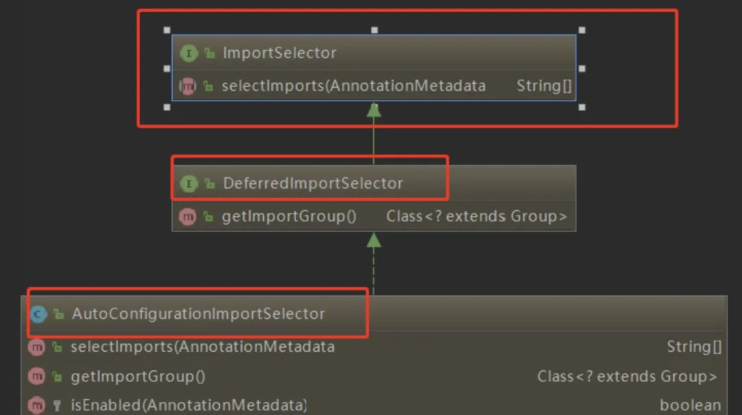Click the selectImports method icon in AutoConfigurationImportSelector
This screenshot has width=742, height=415.
coord(36,347)
